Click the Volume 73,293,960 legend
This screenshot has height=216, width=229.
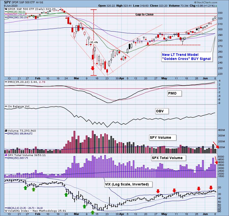[x=22, y=131]
